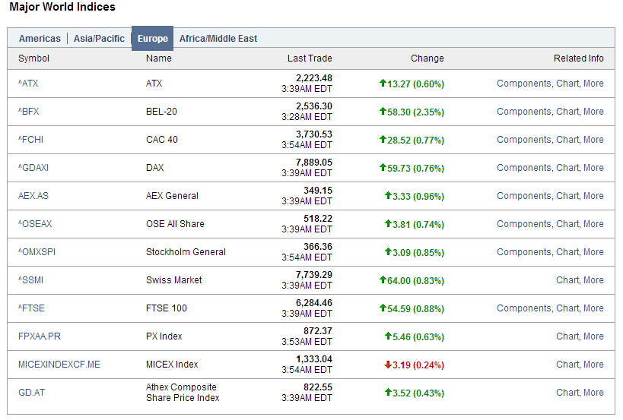This screenshot has width=623, height=420.
Task: Select the Africa/Middle East tab
Action: pyautogui.click(x=218, y=39)
